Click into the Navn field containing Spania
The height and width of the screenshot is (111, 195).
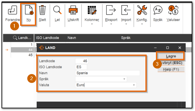tap(108, 73)
